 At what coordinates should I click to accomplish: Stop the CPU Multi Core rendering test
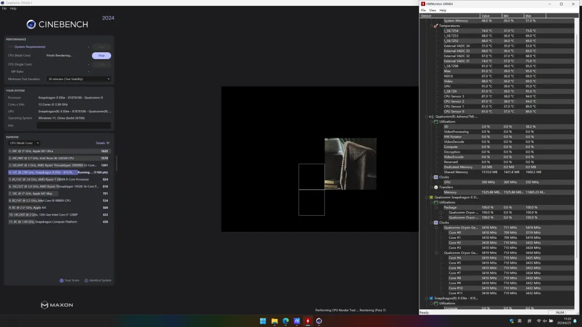101,55
